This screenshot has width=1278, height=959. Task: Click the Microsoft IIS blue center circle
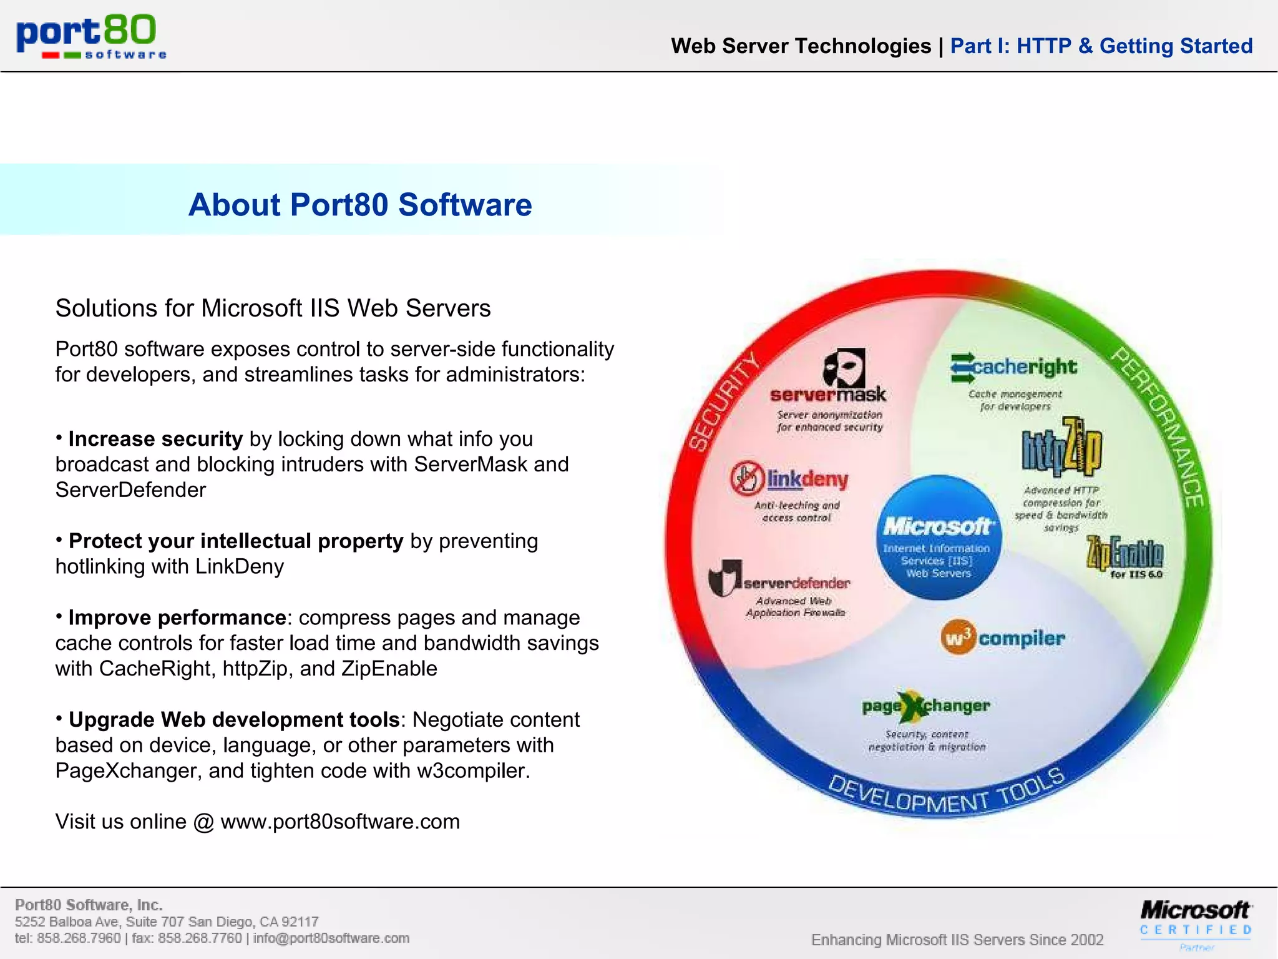pos(938,538)
